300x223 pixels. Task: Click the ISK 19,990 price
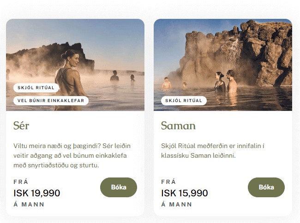pyautogui.click(x=37, y=193)
